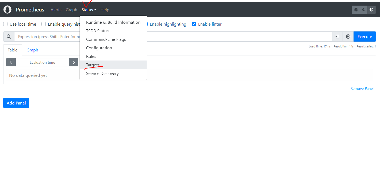
Task: Select Service Discovery menu item
Action: pyautogui.click(x=113, y=73)
